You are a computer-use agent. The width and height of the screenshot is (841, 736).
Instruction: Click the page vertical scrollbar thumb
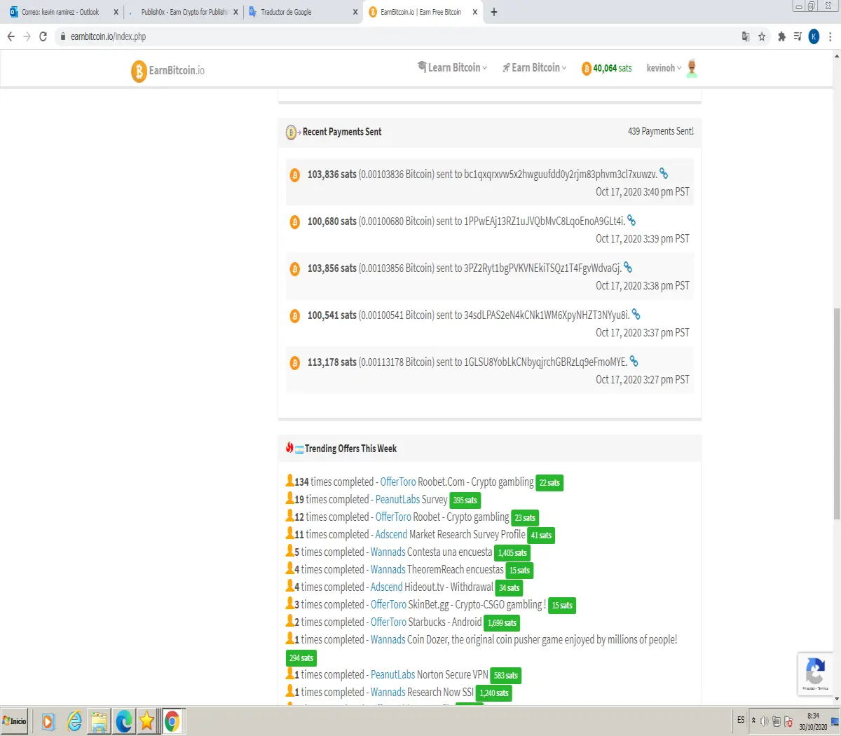click(x=837, y=414)
